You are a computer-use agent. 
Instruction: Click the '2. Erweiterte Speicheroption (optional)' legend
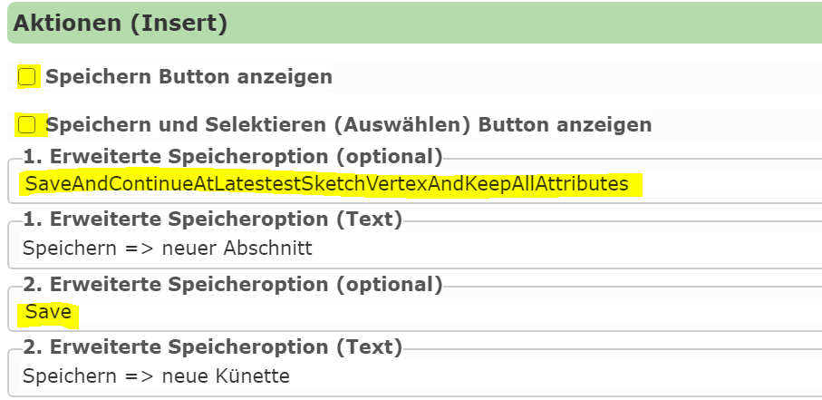[233, 285]
